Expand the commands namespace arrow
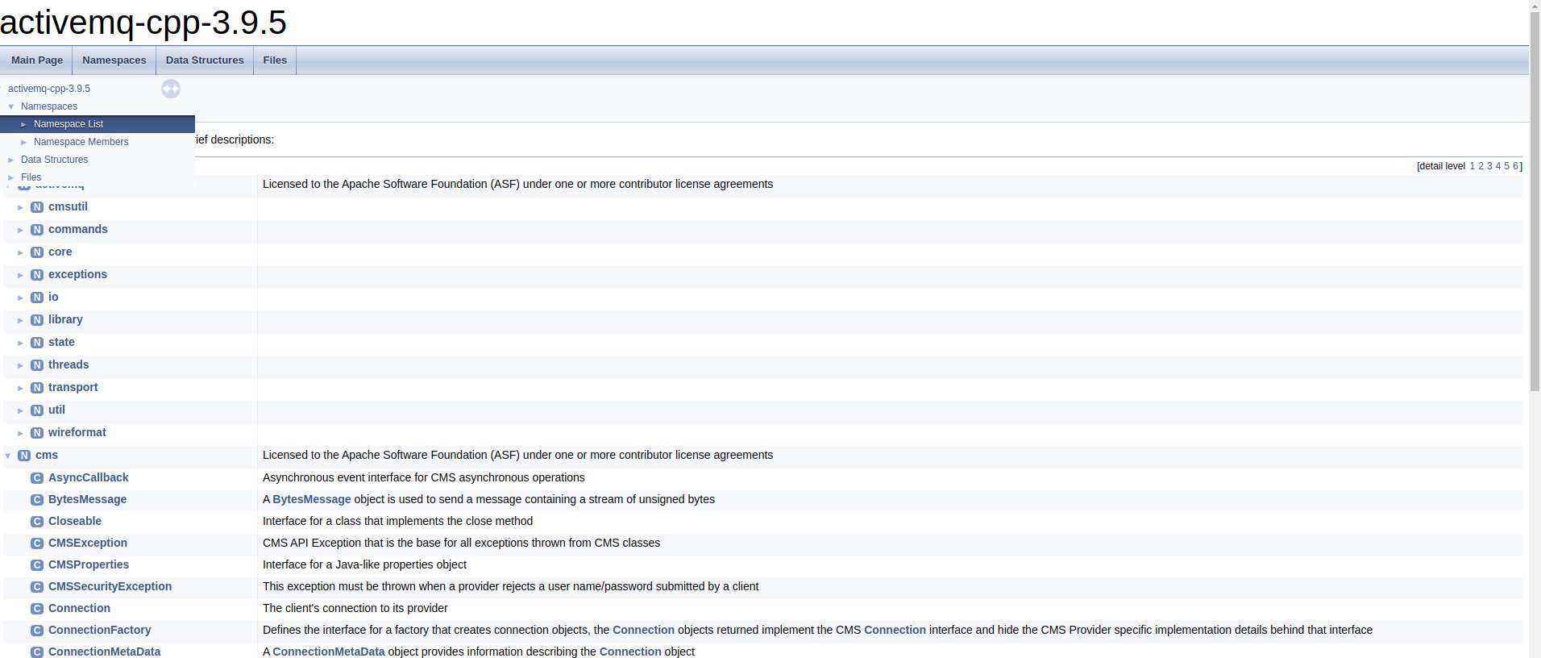 point(20,230)
